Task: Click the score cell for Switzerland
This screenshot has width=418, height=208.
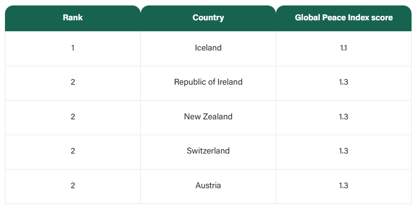Action: pos(344,151)
